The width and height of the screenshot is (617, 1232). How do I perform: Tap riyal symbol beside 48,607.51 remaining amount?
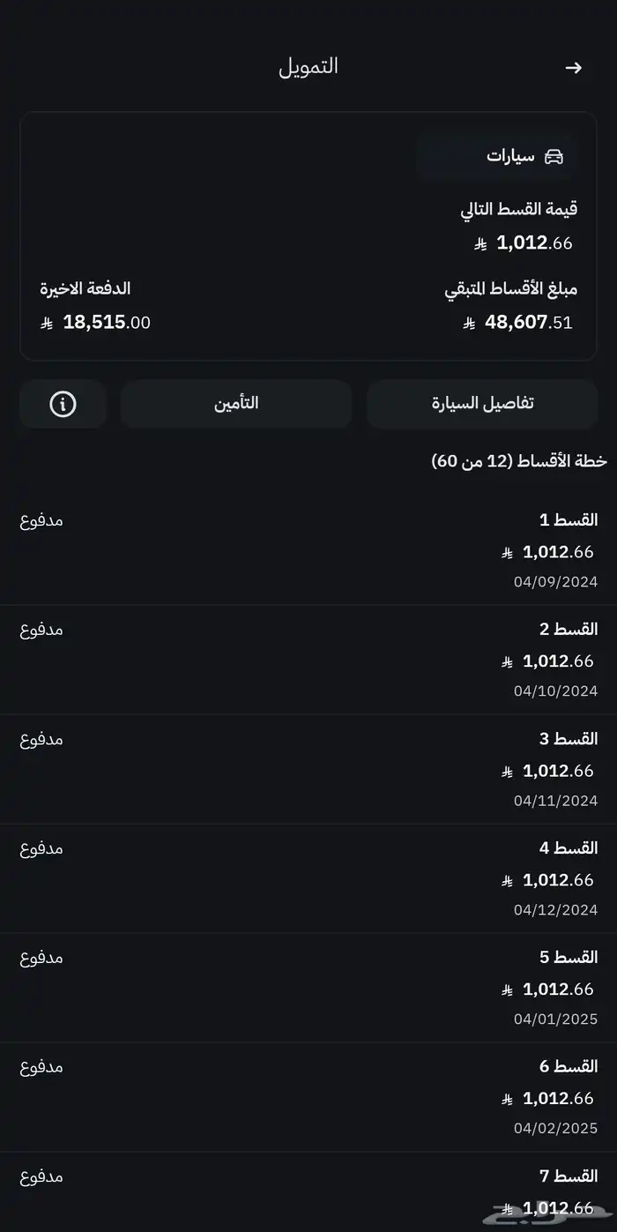(469, 324)
